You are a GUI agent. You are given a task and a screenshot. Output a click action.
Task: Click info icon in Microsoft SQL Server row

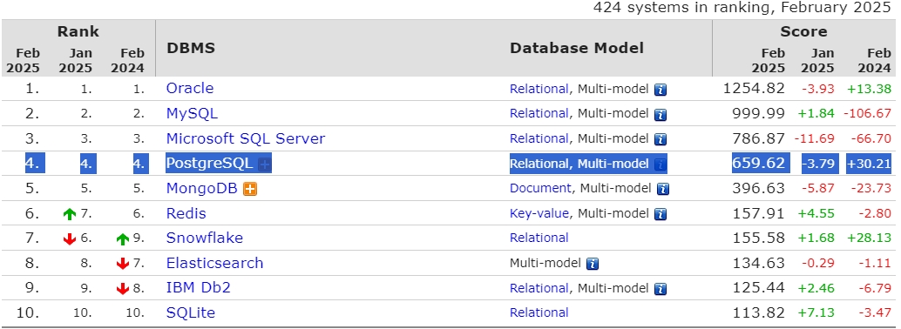click(661, 139)
